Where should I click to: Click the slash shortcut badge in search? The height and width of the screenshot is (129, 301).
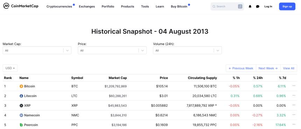tap(240, 7)
